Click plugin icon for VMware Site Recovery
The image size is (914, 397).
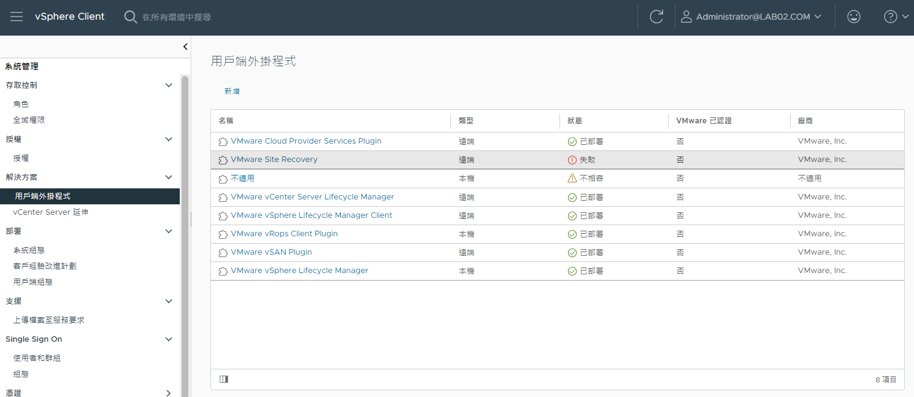[x=223, y=160]
